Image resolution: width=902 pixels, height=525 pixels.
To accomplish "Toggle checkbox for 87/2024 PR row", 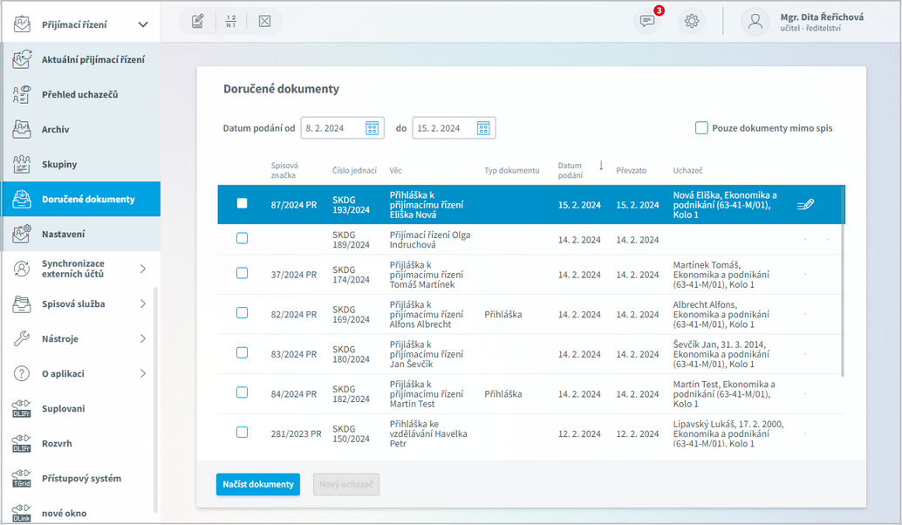I will click(243, 203).
